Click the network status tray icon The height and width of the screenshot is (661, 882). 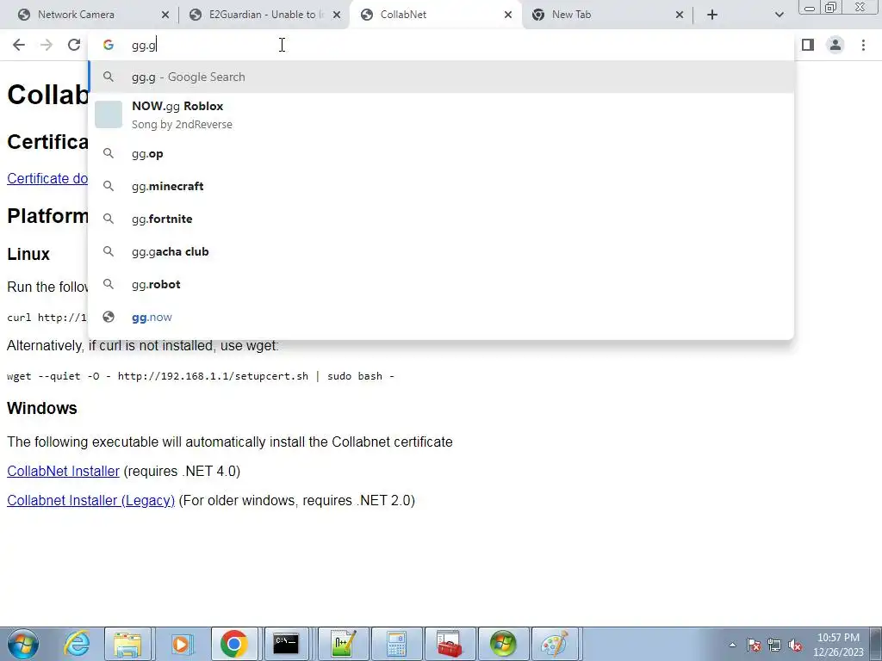[774, 646]
